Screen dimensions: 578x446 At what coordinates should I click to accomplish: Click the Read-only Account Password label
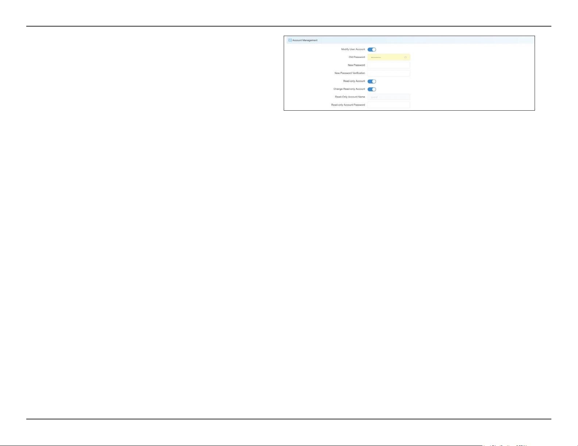coord(348,105)
